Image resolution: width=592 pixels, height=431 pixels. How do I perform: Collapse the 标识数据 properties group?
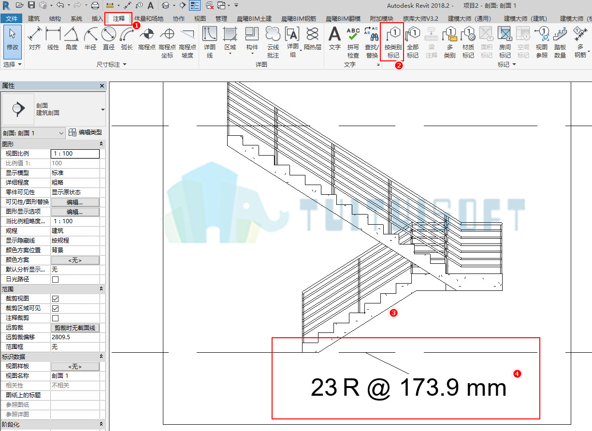click(101, 357)
